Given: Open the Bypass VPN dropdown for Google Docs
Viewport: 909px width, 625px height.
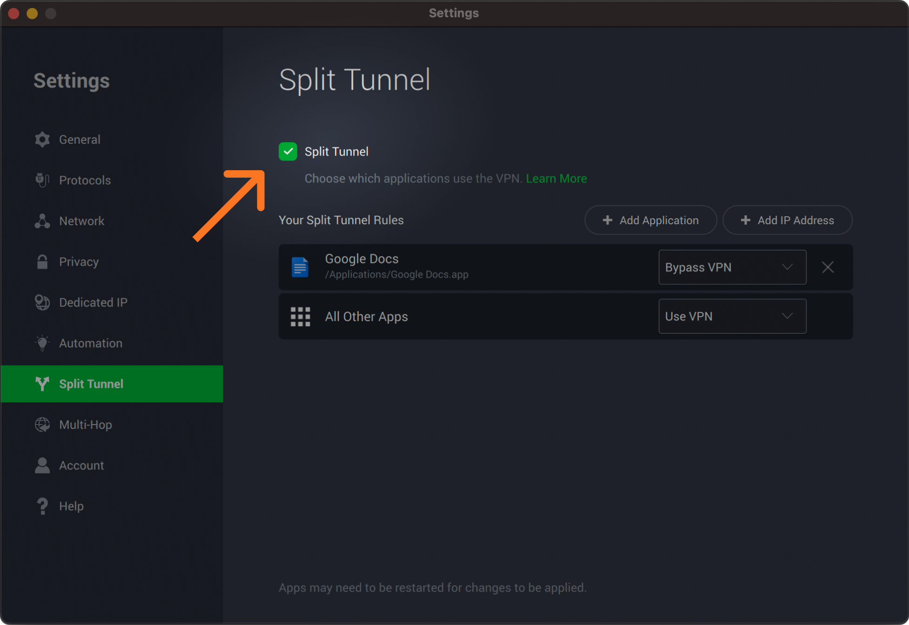Looking at the screenshot, I should pyautogui.click(x=732, y=267).
